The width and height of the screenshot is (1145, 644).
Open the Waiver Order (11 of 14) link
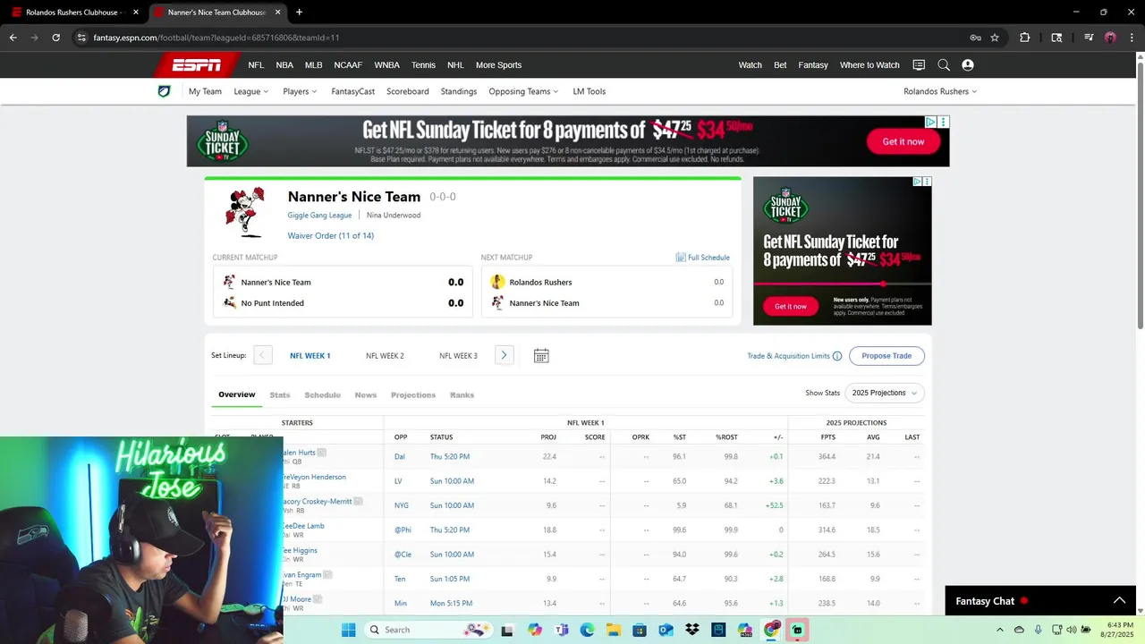331,236
